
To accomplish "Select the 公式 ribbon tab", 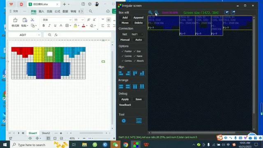I will coord(57,11).
